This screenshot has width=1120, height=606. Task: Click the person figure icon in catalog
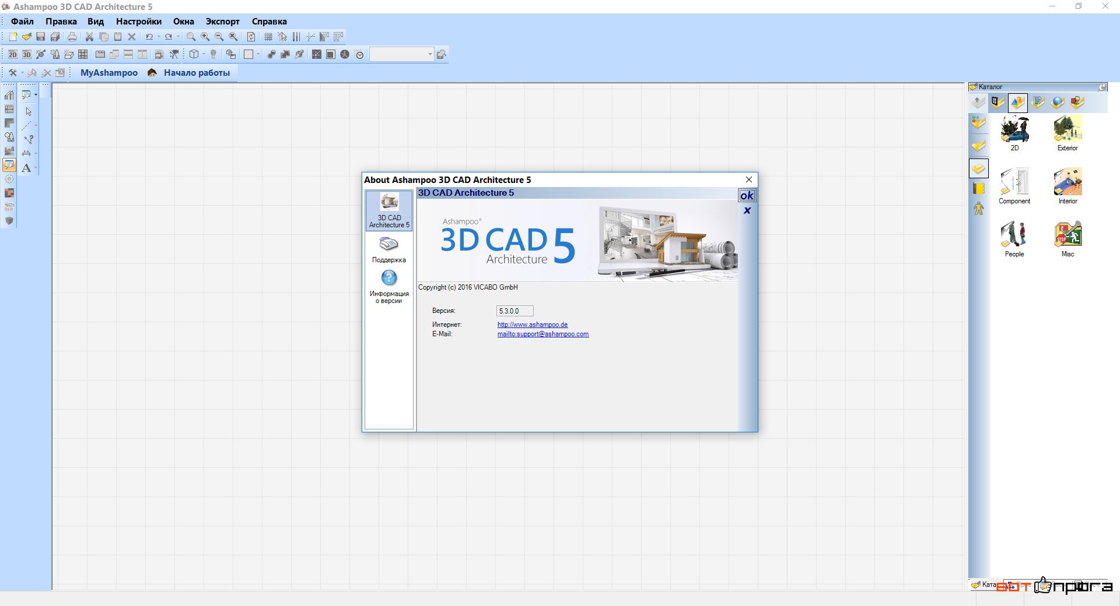point(979,208)
